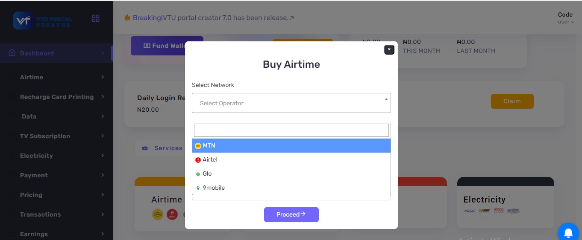This screenshot has height=240, width=582.
Task: Toggle the sidebar grid menu icon
Action: coord(96,18)
